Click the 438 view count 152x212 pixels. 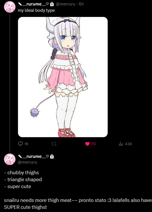coord(128,144)
